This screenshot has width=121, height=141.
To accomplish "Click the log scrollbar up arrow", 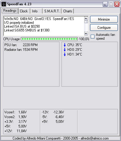I will coord(86,19).
